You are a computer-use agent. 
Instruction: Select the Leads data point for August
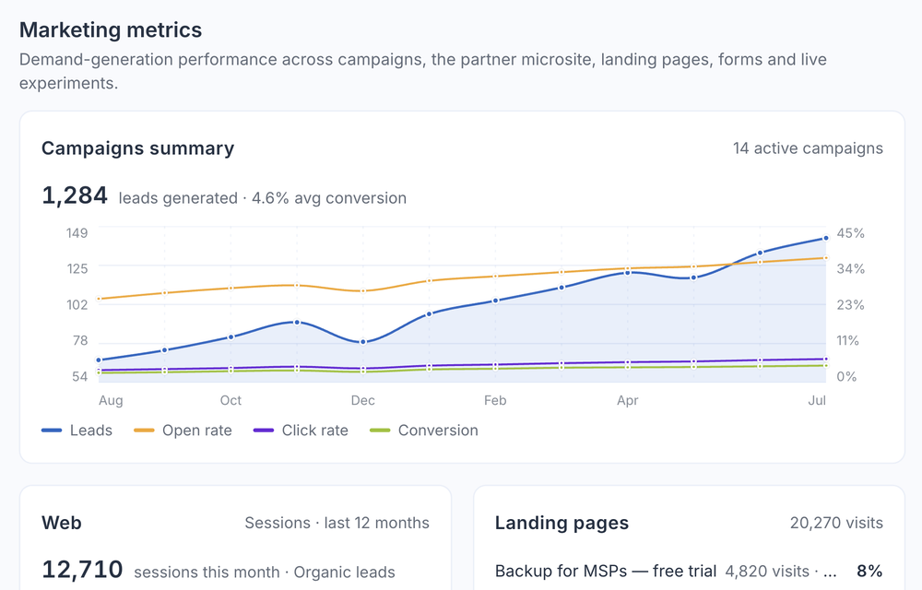point(99,360)
